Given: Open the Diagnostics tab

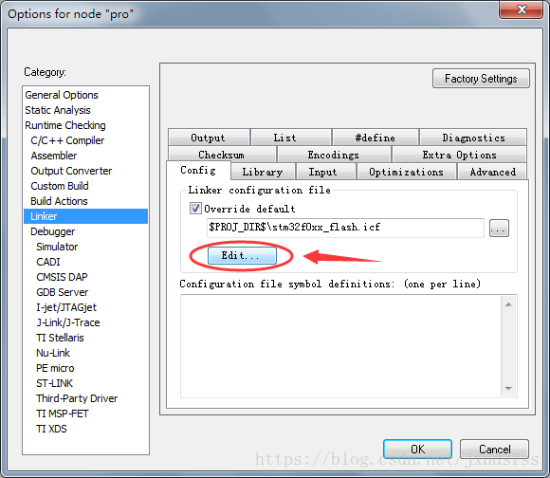Looking at the screenshot, I should (x=473, y=138).
